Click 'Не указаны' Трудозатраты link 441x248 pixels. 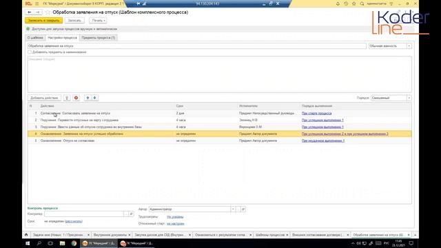[175, 217]
